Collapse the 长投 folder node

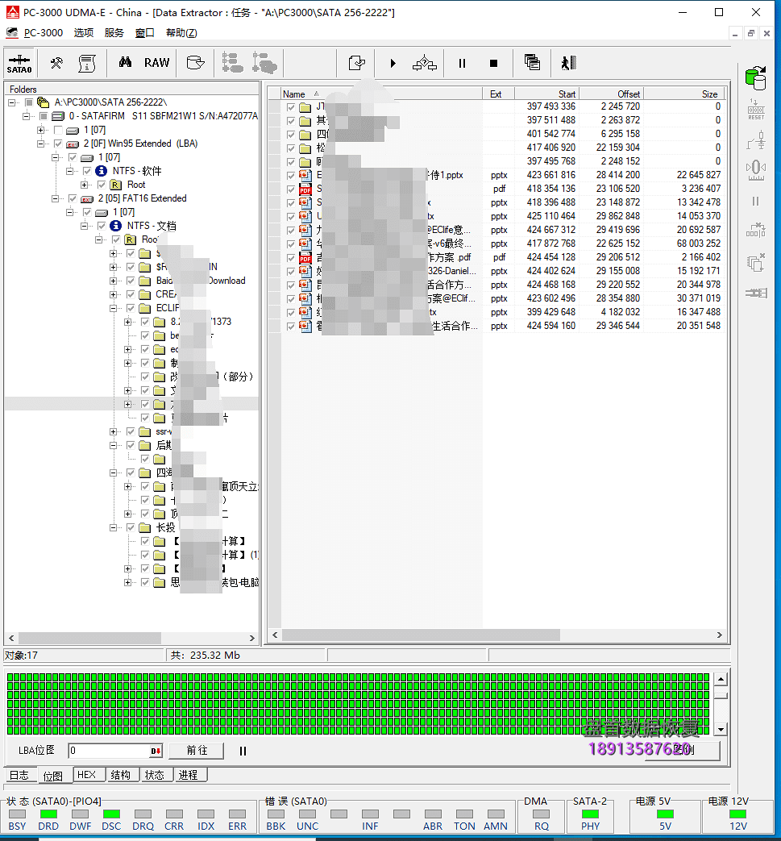[113, 528]
